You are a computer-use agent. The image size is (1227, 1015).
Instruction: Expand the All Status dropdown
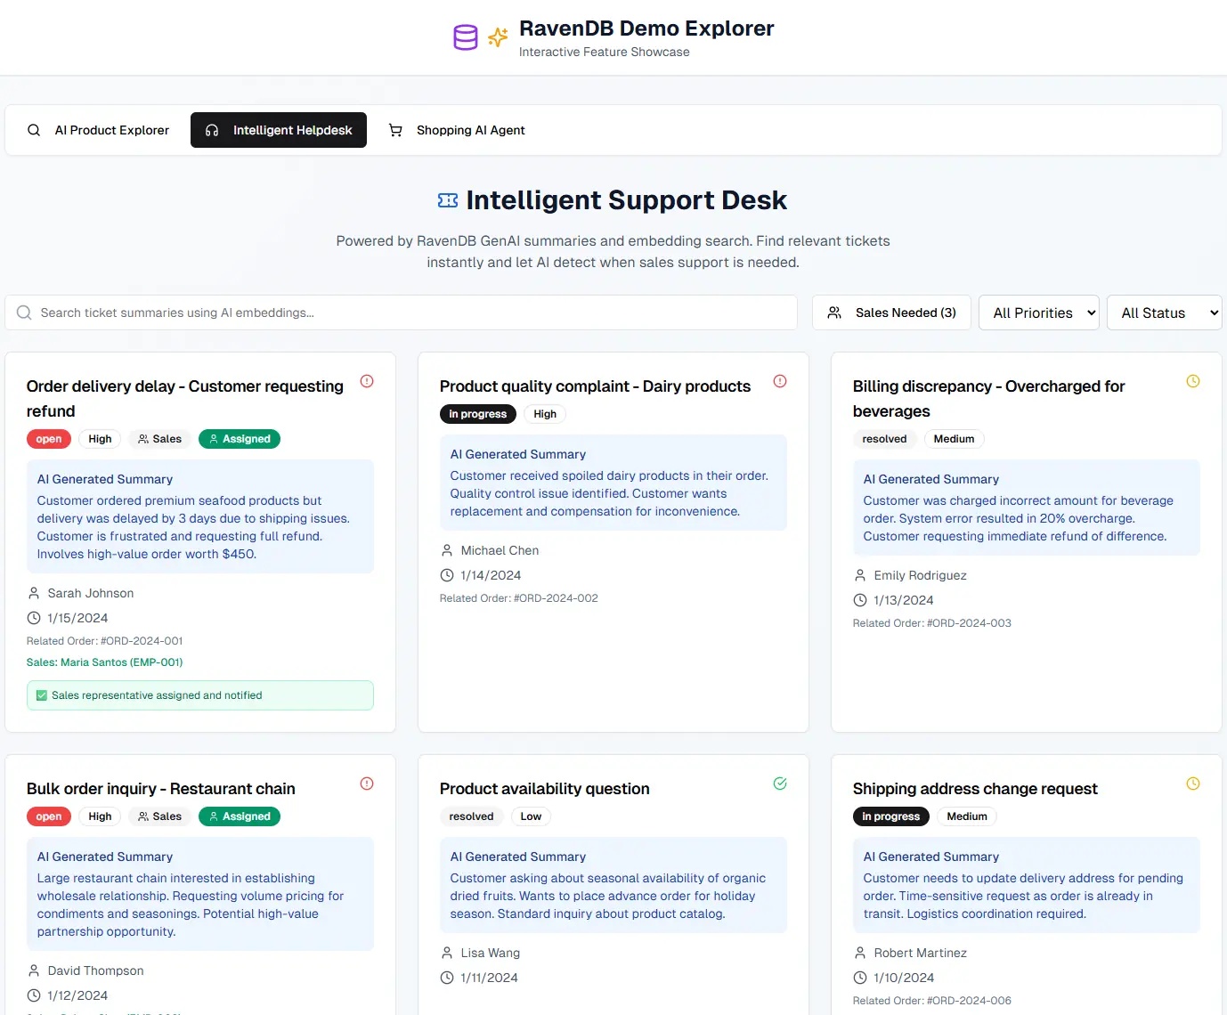pos(1164,313)
